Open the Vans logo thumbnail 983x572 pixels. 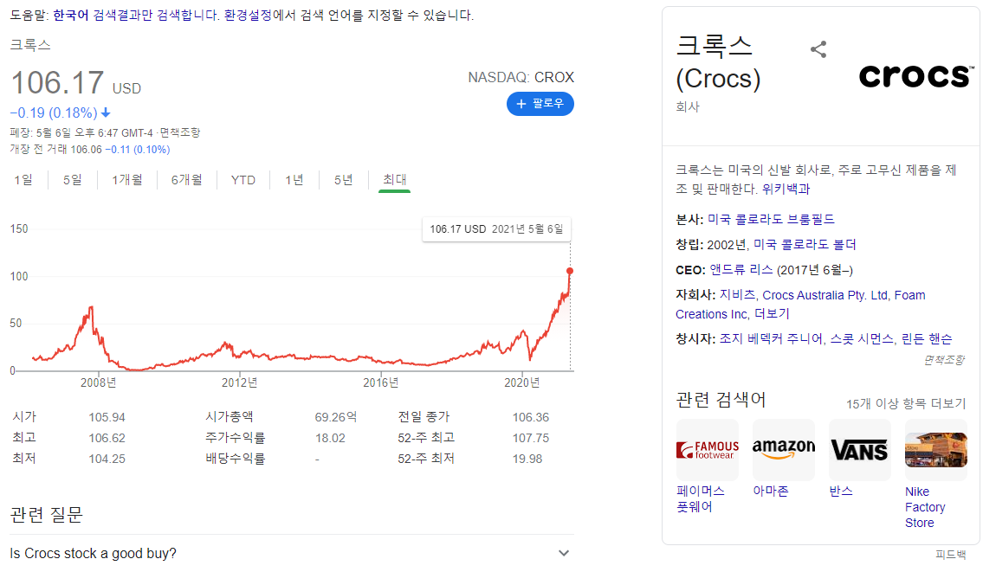pyautogui.click(x=859, y=450)
